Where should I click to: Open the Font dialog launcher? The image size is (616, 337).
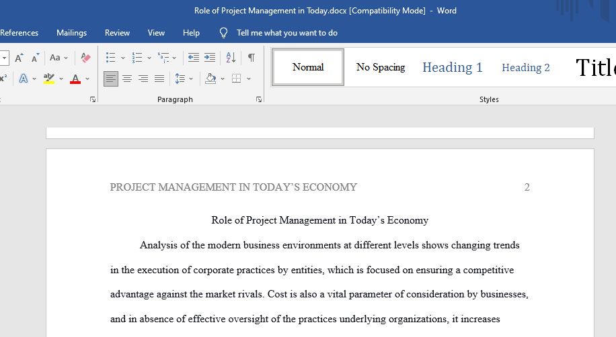point(93,99)
